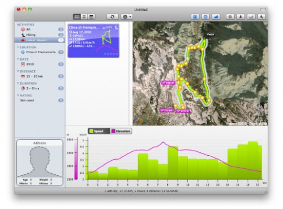The width and height of the screenshot is (283, 209).
Task: Open the wrench settings toolbar icon
Action: pyautogui.click(x=261, y=17)
